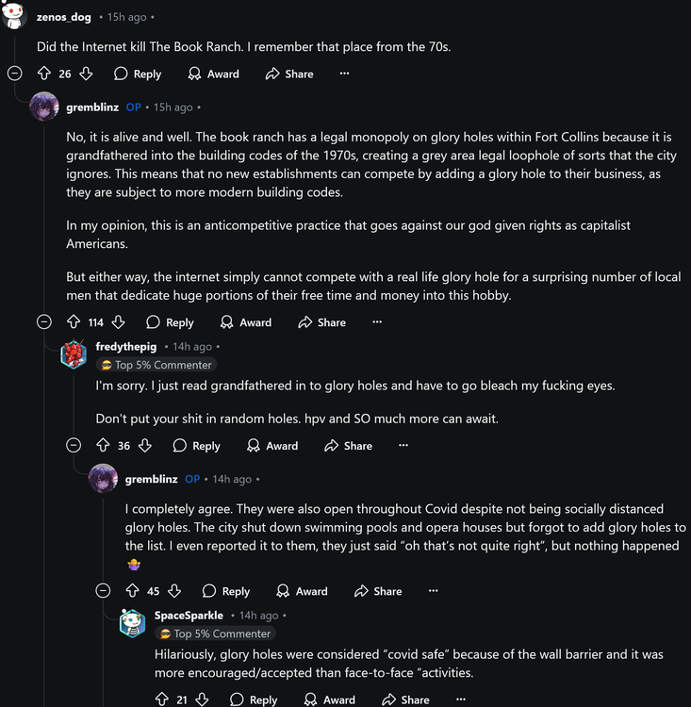Reply to zenos_dog's comment
Image resolution: width=691 pixels, height=707 pixels.
[138, 74]
